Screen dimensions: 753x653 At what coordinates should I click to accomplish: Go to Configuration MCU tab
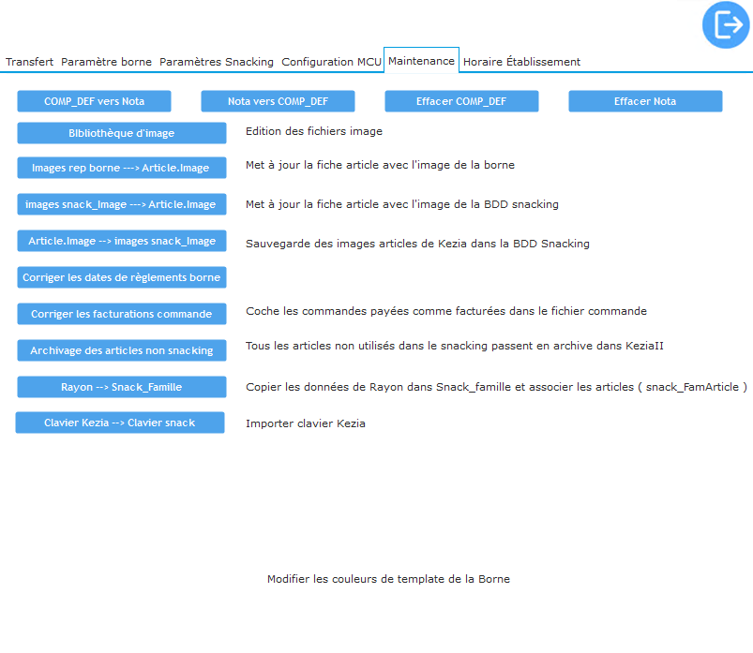(331, 62)
